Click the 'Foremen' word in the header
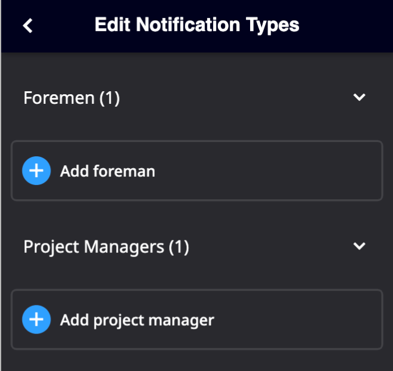This screenshot has width=393, height=371. click(x=59, y=98)
